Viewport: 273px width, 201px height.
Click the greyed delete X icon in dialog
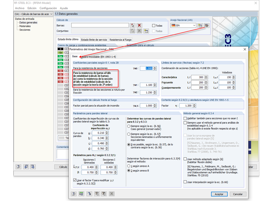pyautogui.click(x=112, y=194)
